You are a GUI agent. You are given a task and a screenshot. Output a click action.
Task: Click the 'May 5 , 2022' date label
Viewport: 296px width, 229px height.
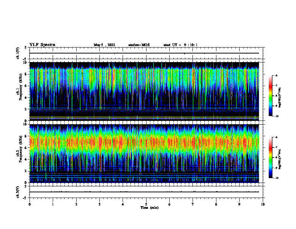tap(104, 45)
